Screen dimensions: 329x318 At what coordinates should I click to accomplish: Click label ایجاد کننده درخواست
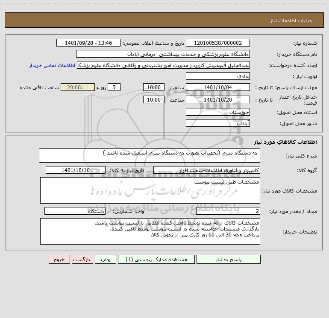coord(293,66)
